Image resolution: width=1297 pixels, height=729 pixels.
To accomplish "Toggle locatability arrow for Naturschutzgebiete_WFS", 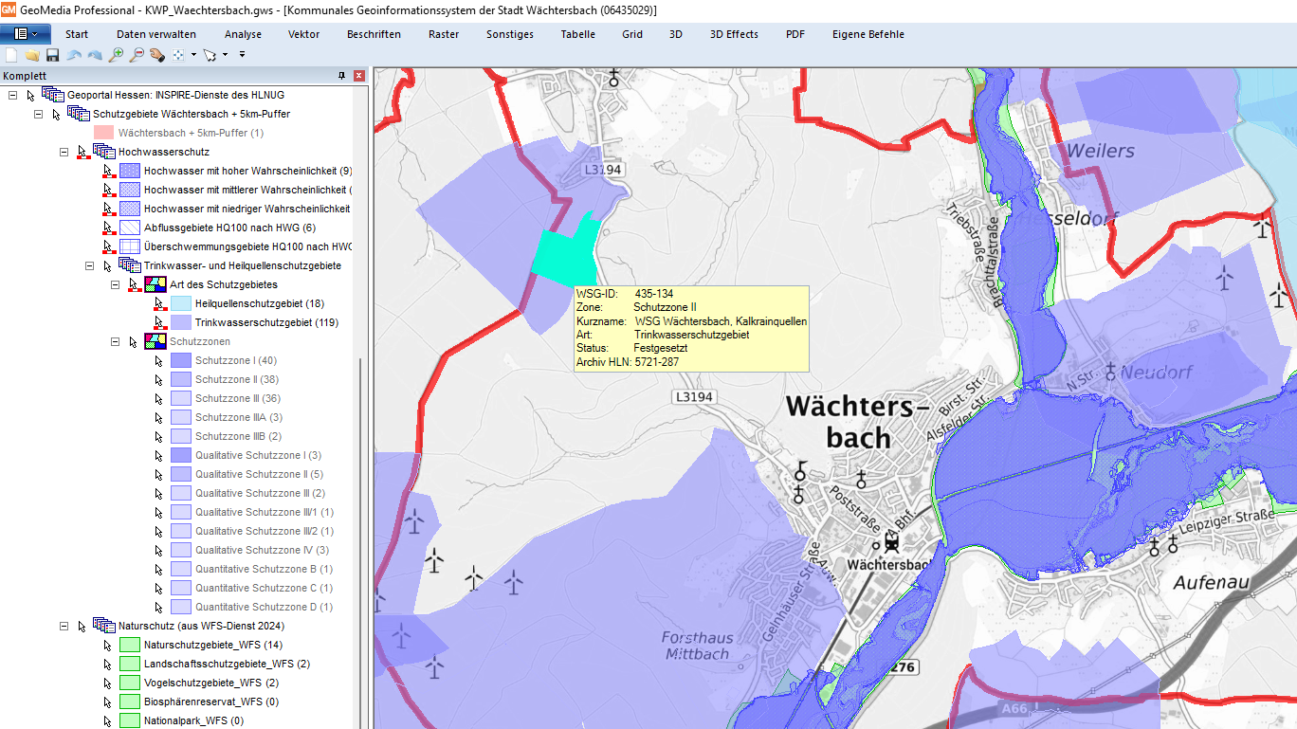I will [107, 645].
